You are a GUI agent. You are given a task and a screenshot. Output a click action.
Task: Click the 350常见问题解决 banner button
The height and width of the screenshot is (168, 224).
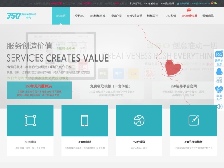(39, 90)
